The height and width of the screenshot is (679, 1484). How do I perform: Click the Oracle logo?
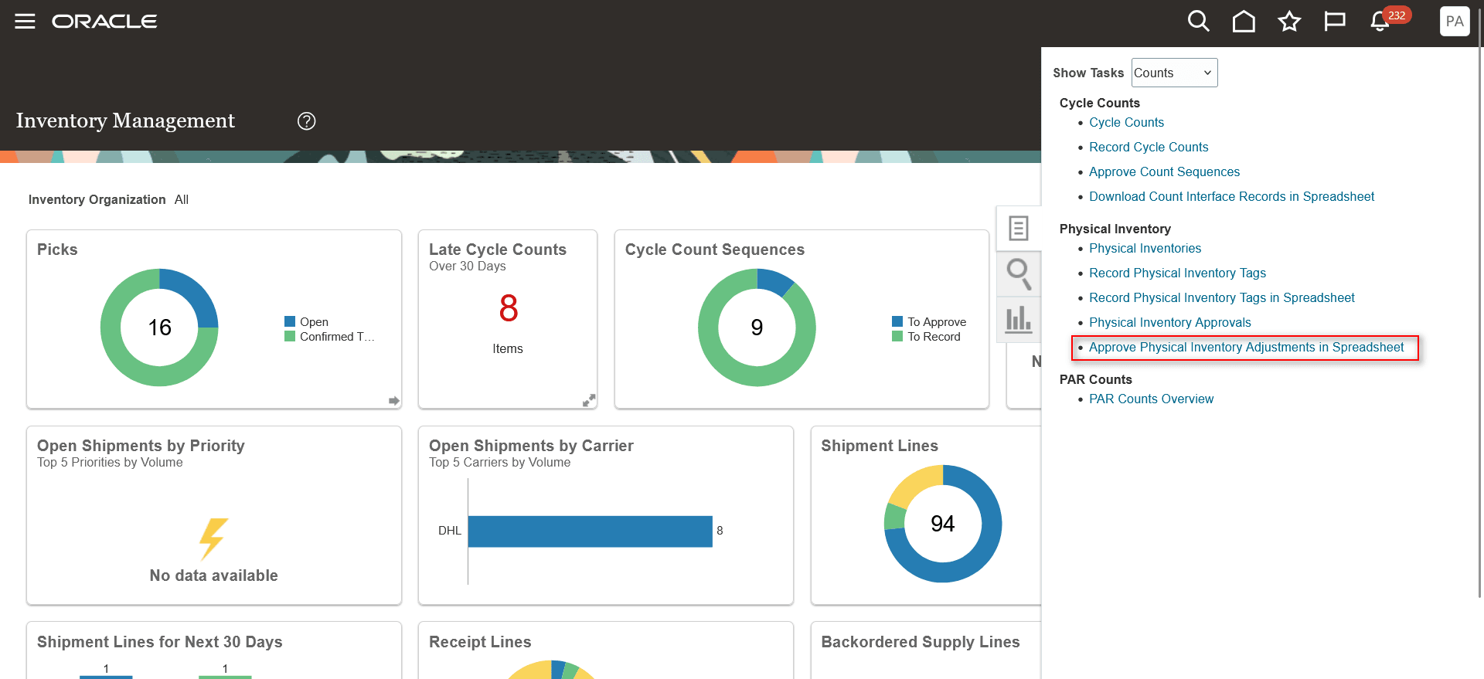[104, 22]
